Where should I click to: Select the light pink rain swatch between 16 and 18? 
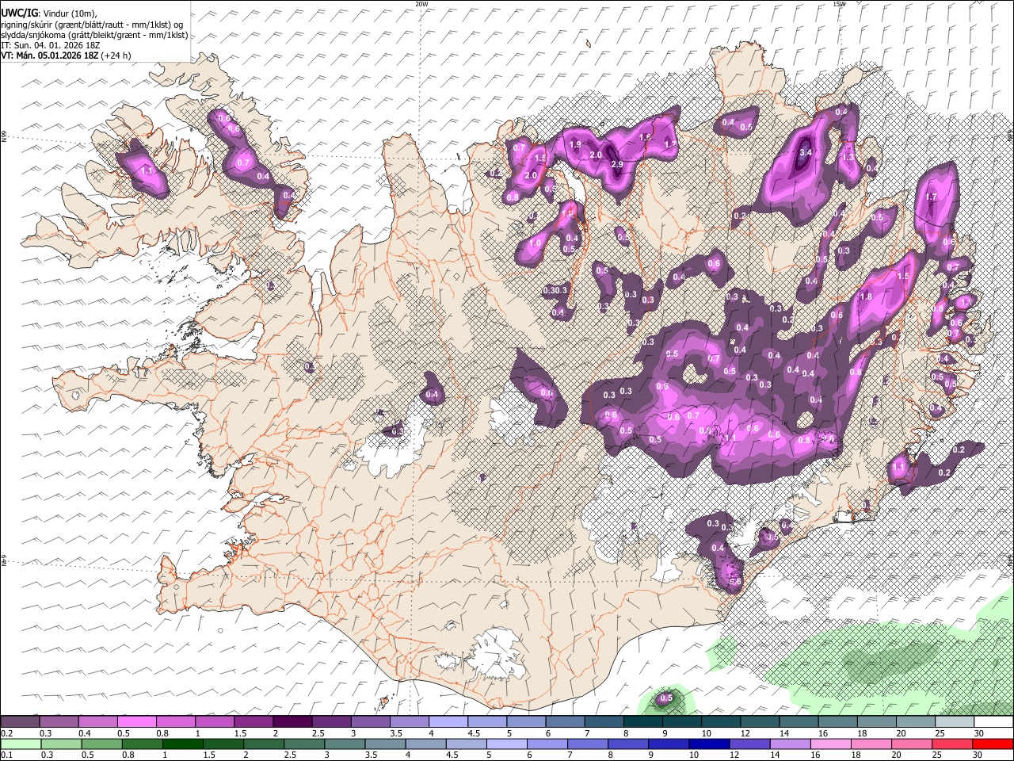831,744
